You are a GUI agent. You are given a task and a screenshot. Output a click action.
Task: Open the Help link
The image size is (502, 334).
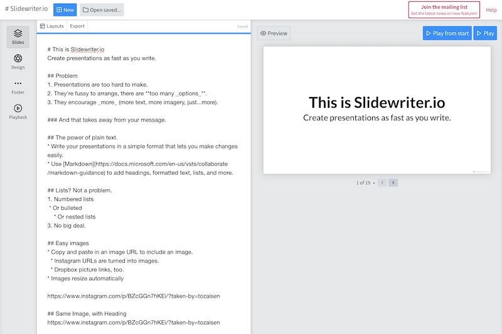[x=491, y=10]
